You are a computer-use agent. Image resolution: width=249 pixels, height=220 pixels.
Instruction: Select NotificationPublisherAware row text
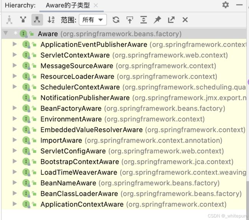[85, 98]
